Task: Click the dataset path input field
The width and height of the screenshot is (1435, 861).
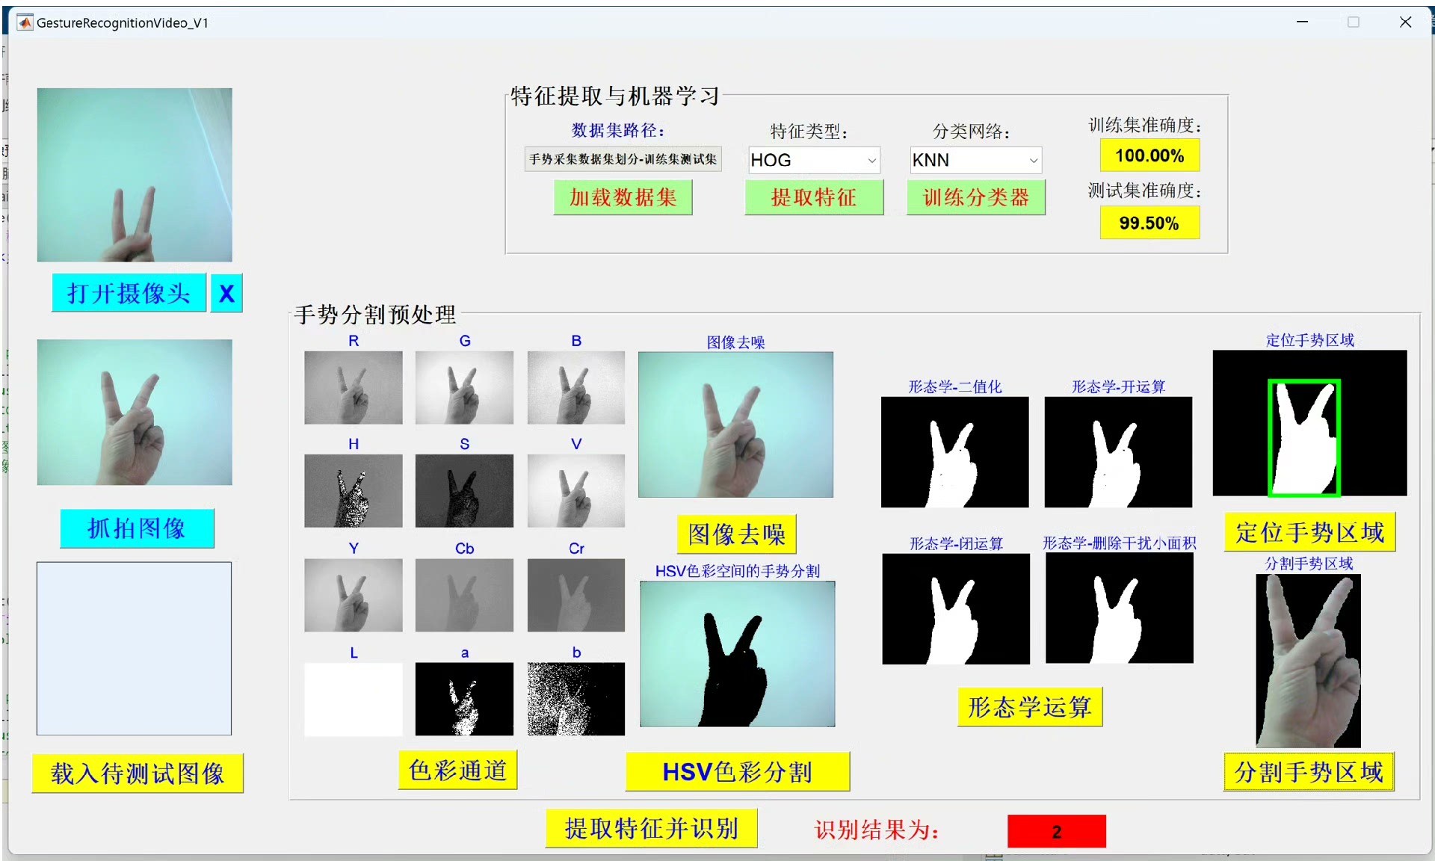Action: (623, 159)
